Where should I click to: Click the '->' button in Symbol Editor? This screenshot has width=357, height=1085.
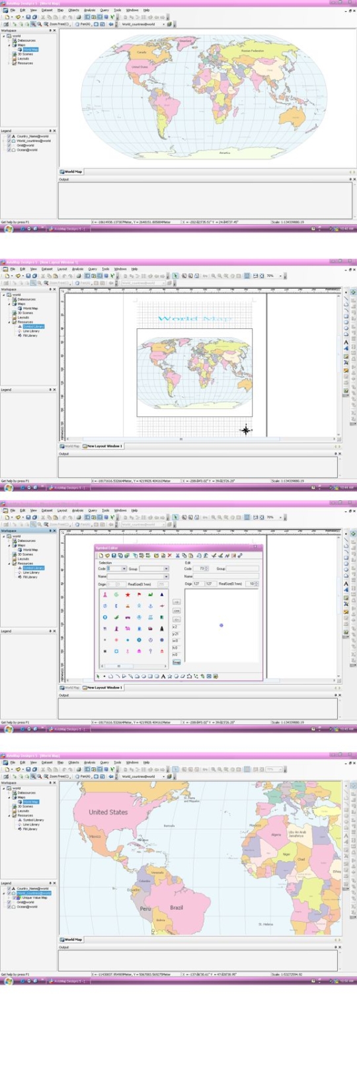177,602
